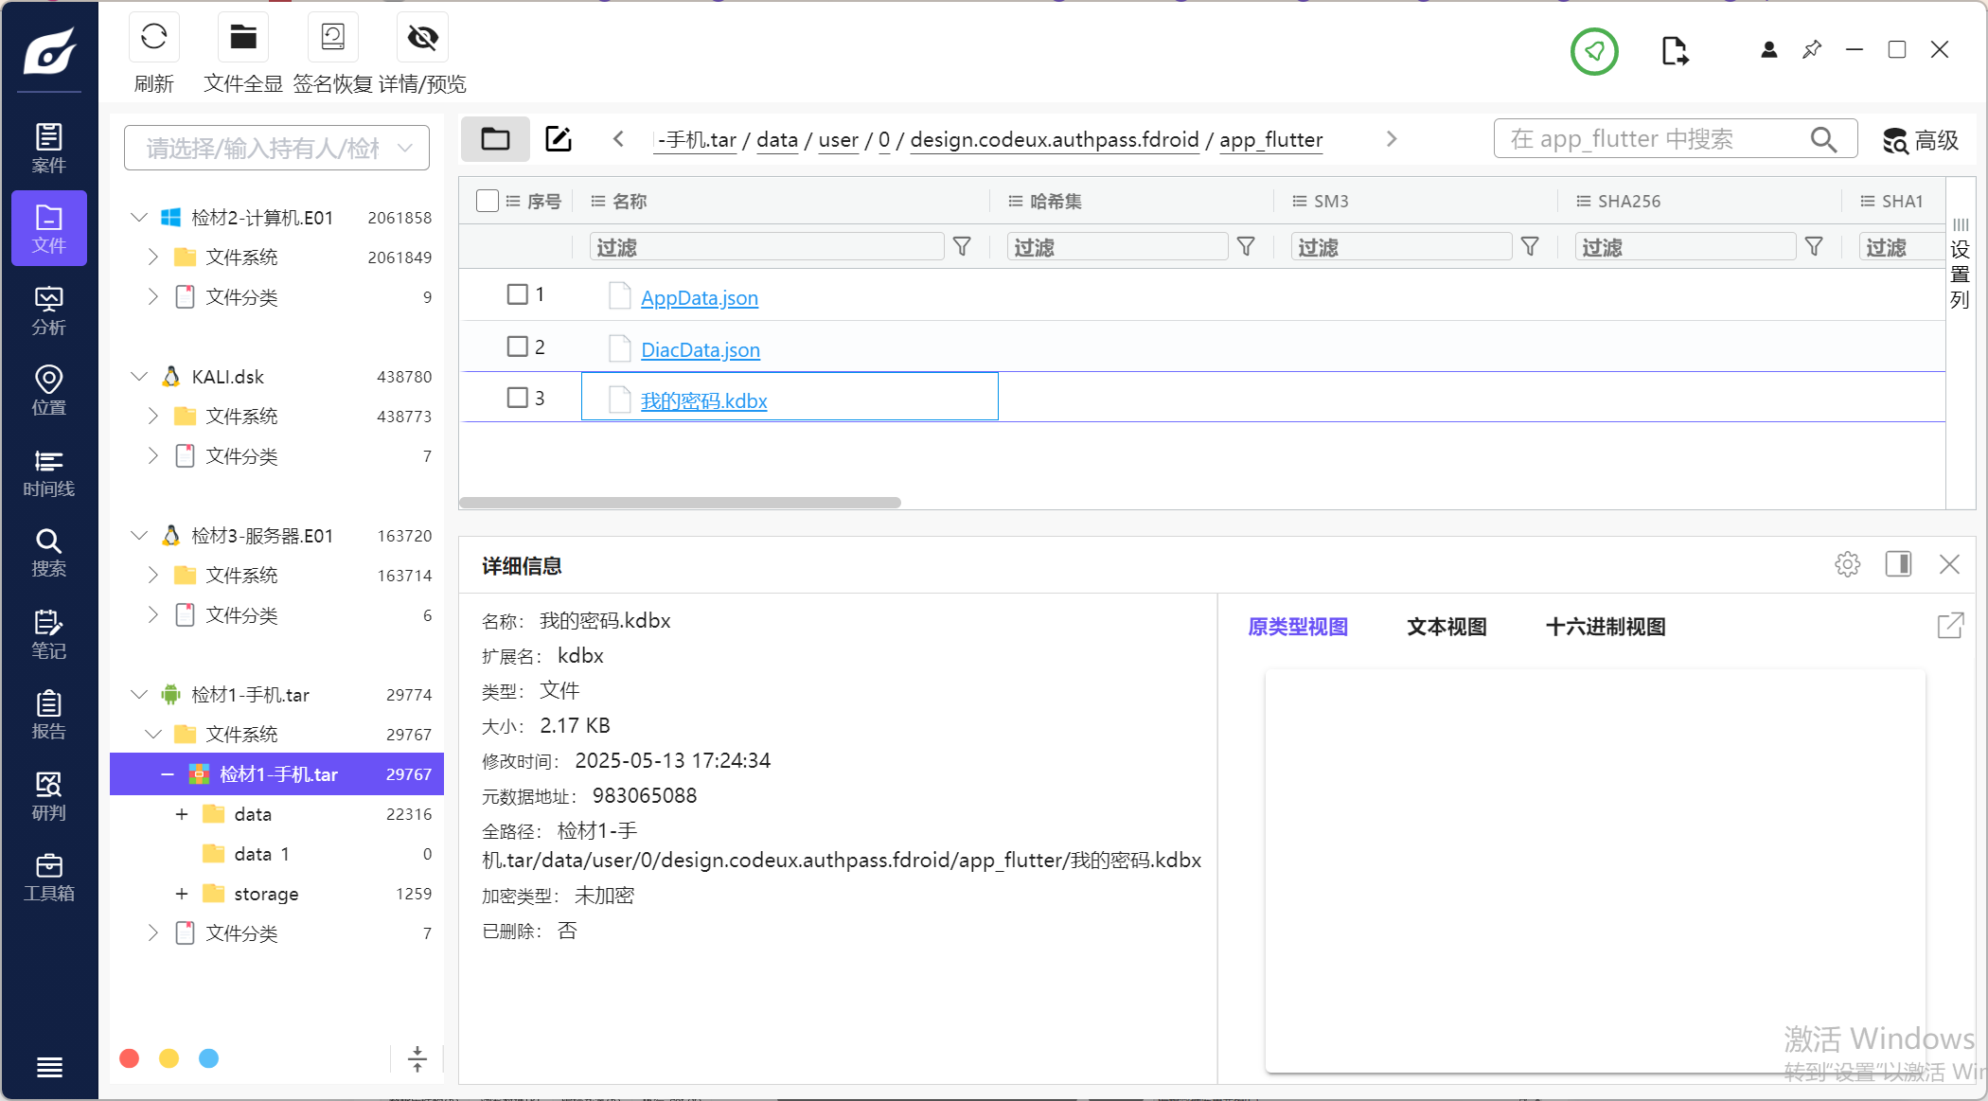The height and width of the screenshot is (1101, 1988).
Task: Open the 工具箱 toolbox in the sidebar
Action: [48, 877]
